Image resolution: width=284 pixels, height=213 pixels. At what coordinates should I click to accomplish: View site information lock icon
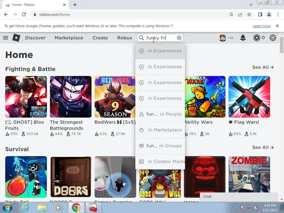pos(35,14)
